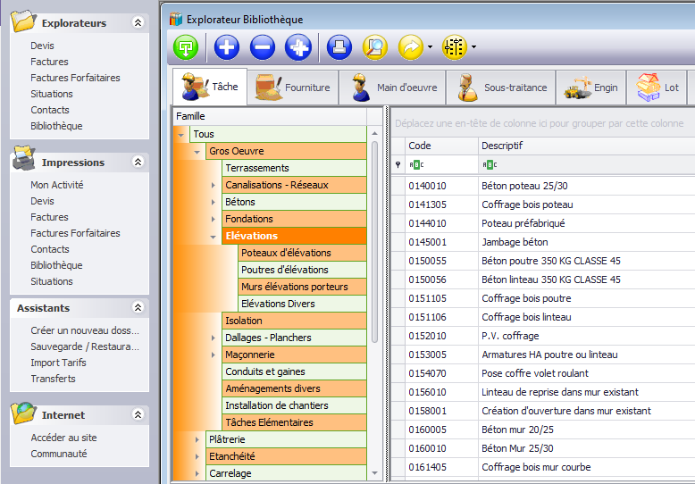Click the blue plus add button

(x=227, y=47)
